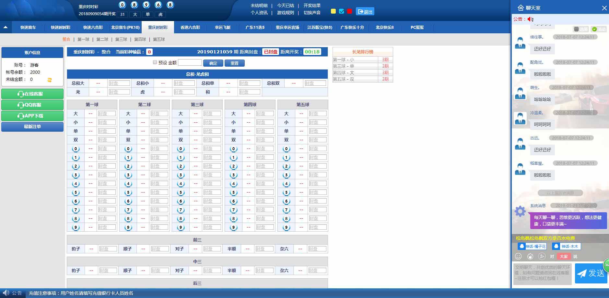Select the yellow theme color swatch

(333, 11)
